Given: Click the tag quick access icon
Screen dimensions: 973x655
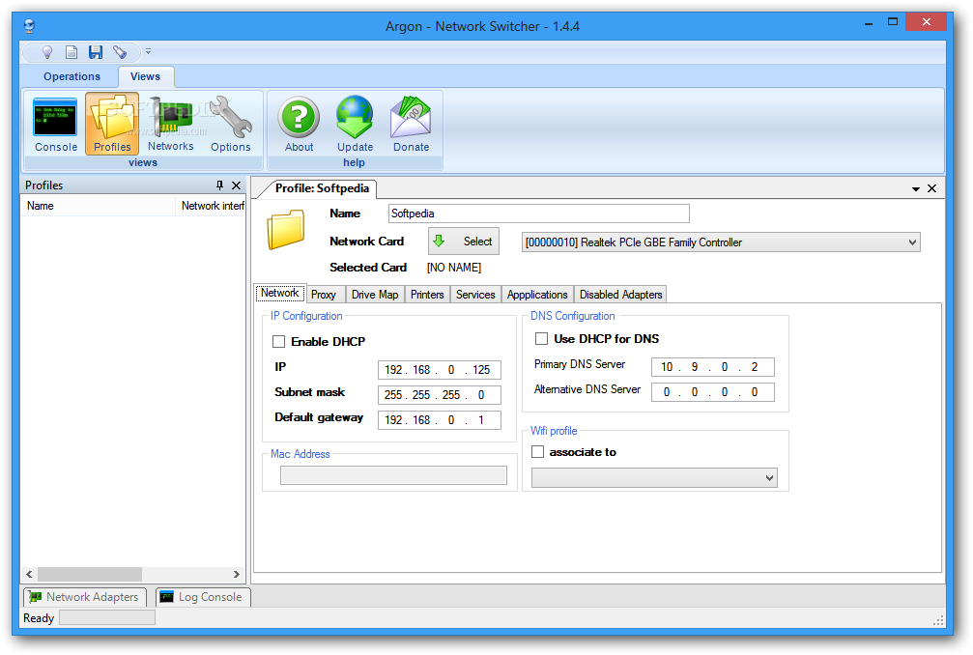Looking at the screenshot, I should [x=120, y=52].
